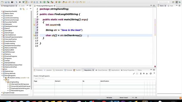Viewport: 182px width, 102px height.
Task: Click the Package Explorer horizontal scrollbar
Action: (15, 95)
